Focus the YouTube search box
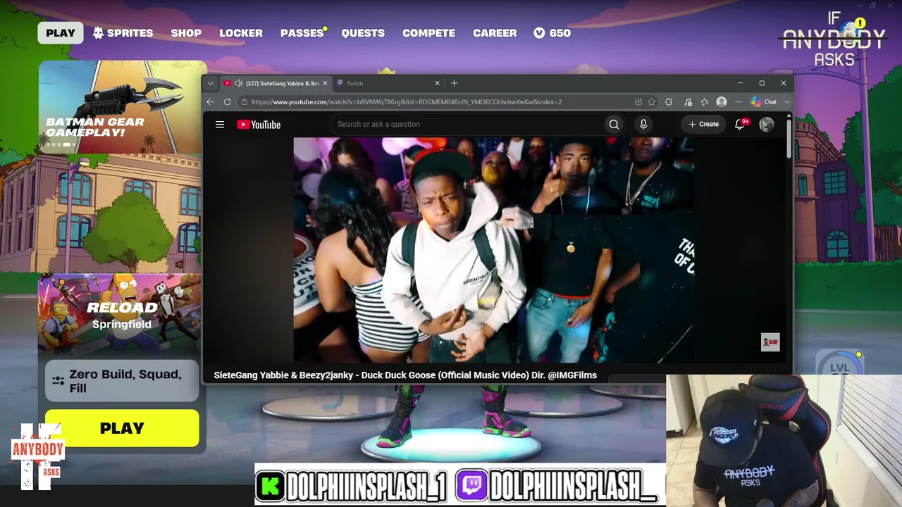 467,125
